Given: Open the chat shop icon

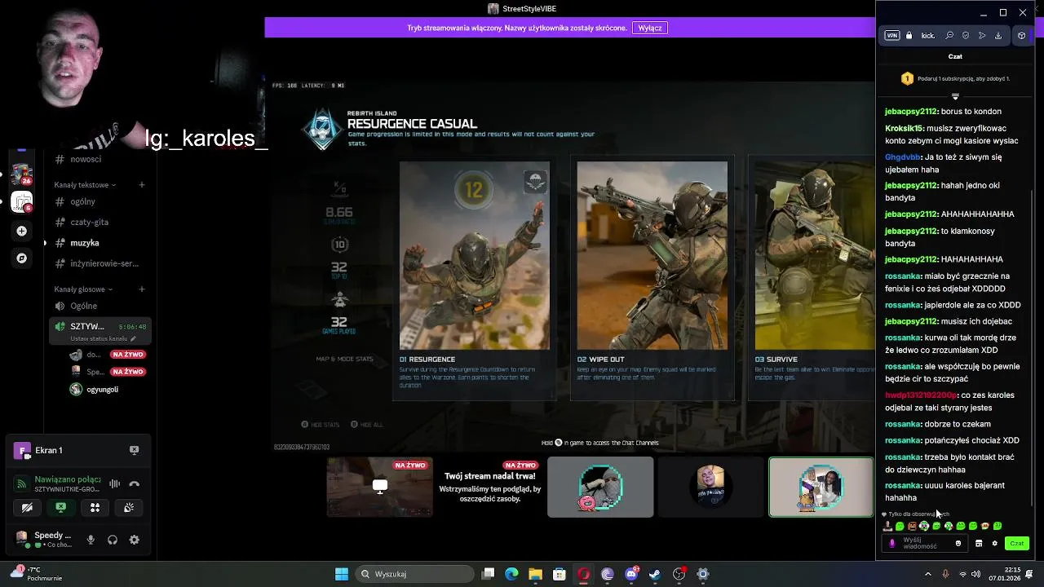Looking at the screenshot, I should click(x=979, y=543).
